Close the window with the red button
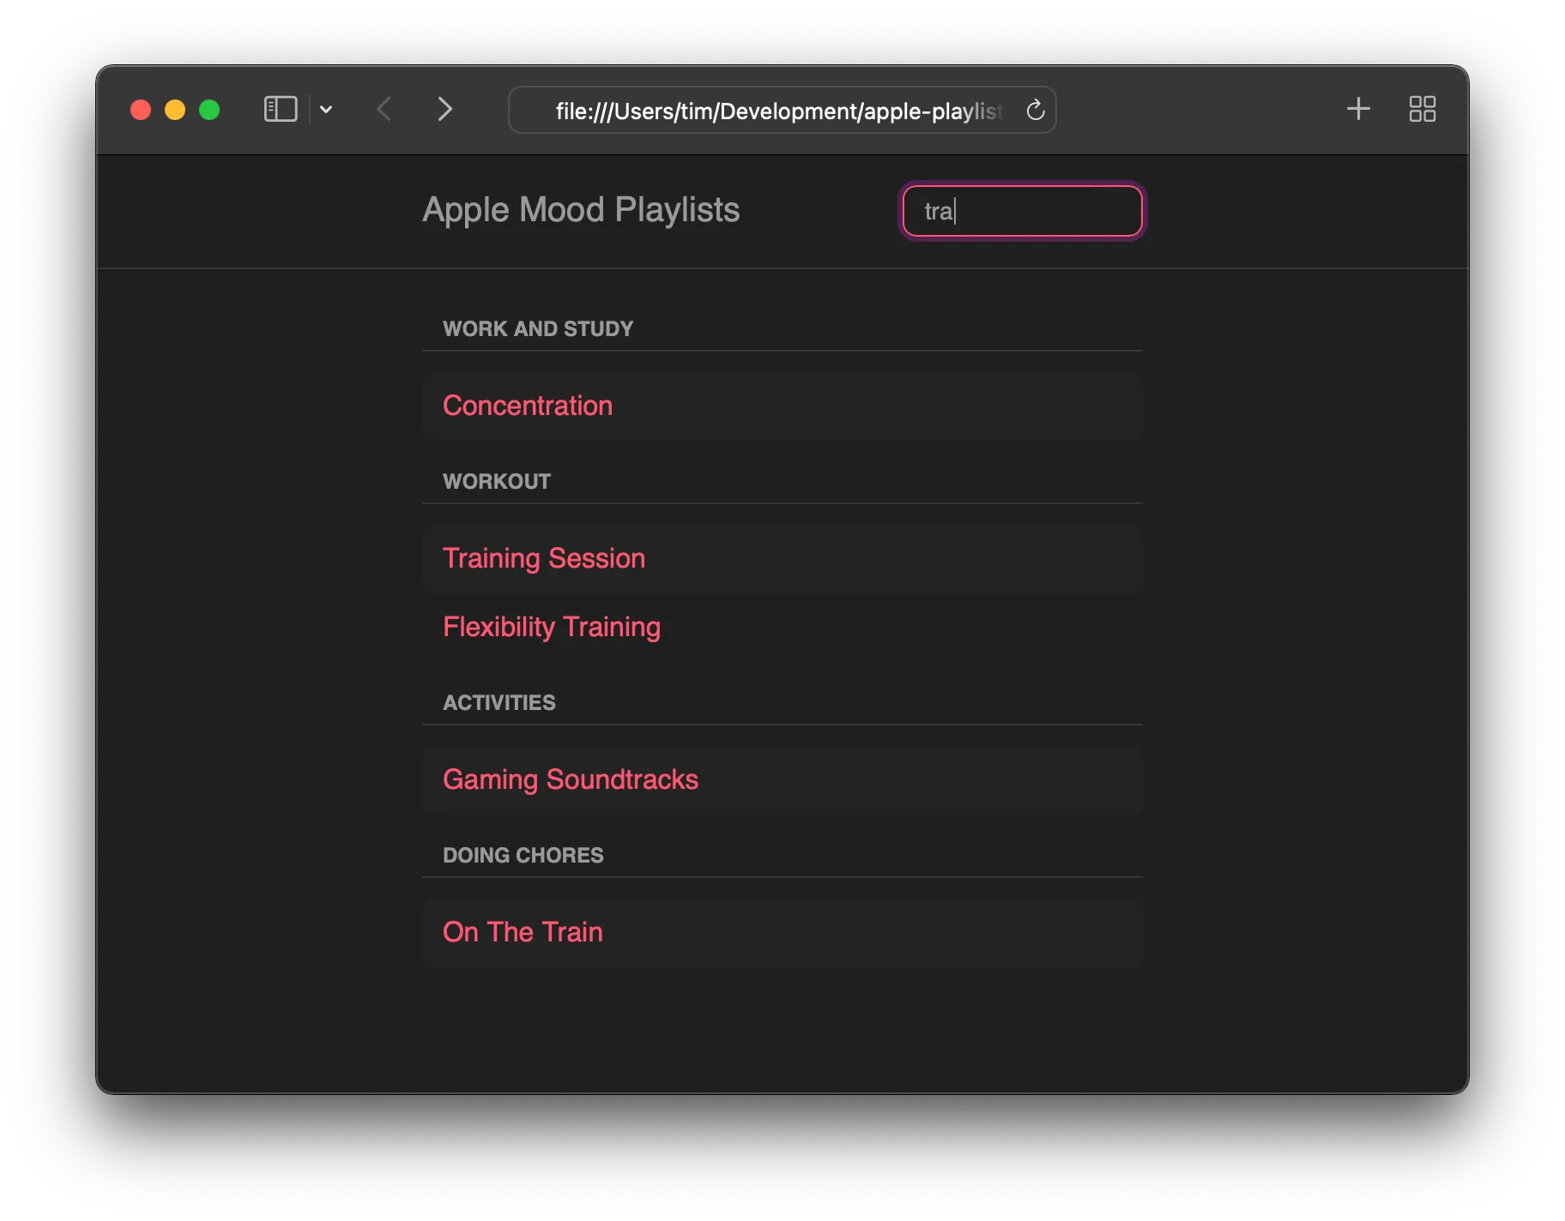The height and width of the screenshot is (1221, 1565). (141, 110)
